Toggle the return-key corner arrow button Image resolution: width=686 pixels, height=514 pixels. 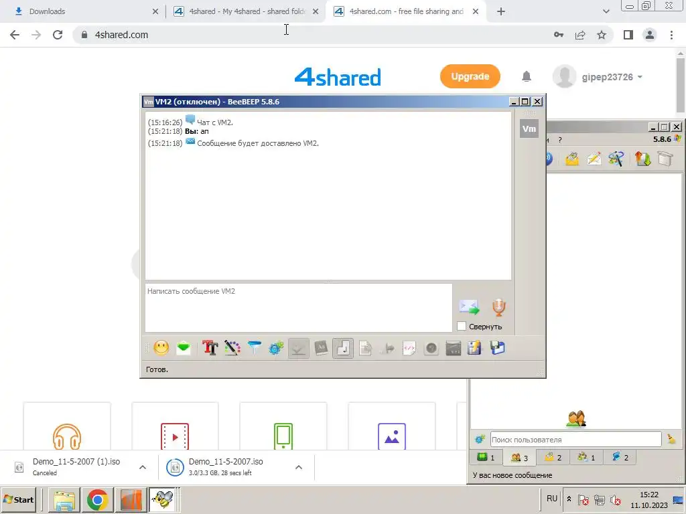(343, 348)
